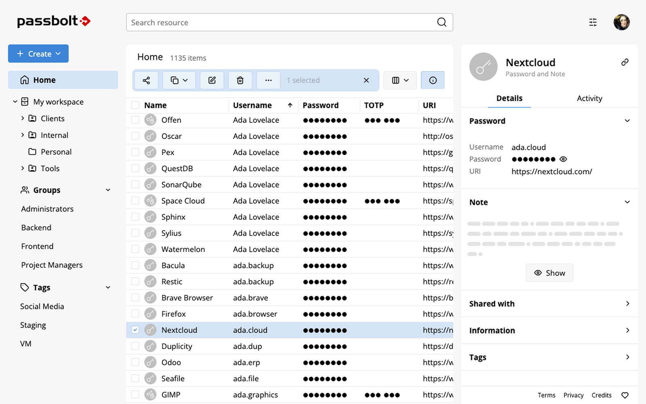Collapse the Note section in details

pyautogui.click(x=627, y=202)
